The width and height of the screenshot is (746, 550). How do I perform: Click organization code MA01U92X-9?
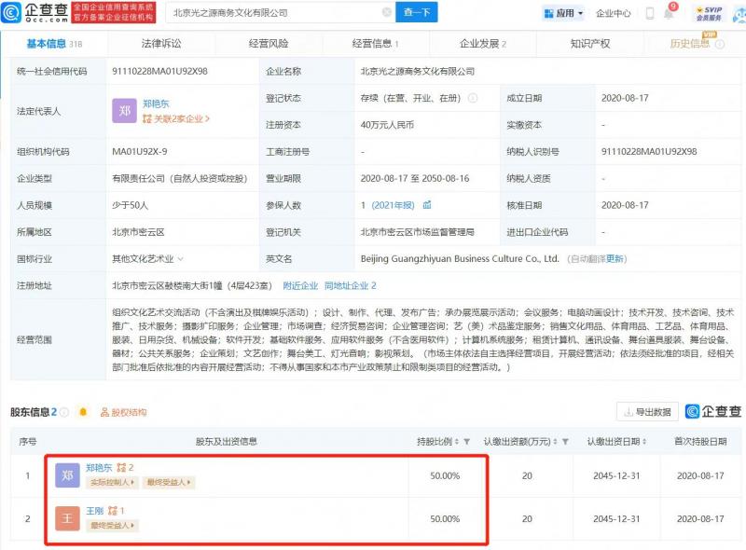click(139, 152)
